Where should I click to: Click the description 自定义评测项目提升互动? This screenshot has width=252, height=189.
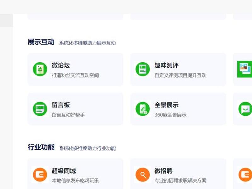[180, 75]
